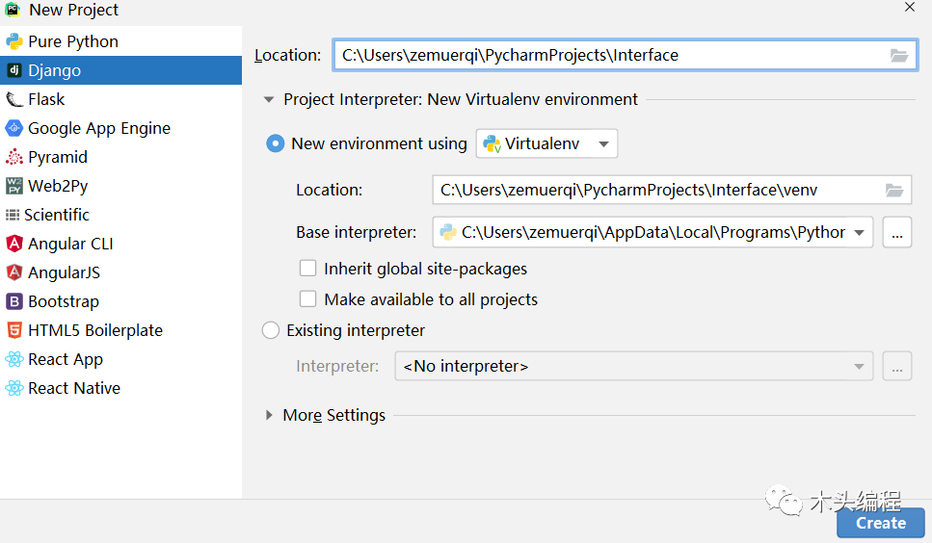Click ellipsis button beside Interpreter dropdown
Viewport: 932px width, 543px height.
click(x=897, y=366)
